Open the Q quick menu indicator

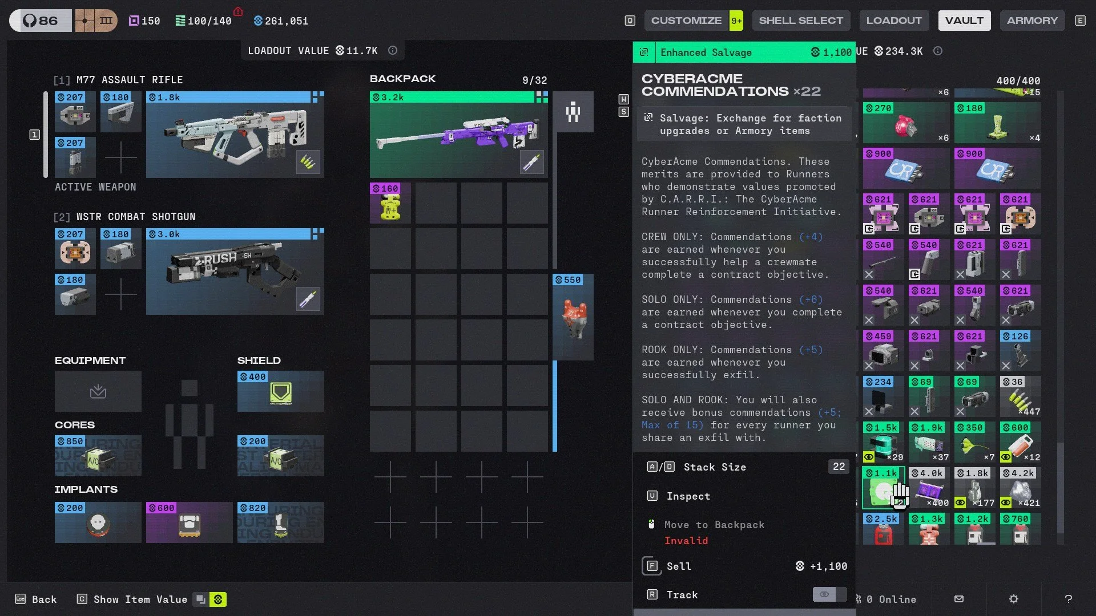629,20
